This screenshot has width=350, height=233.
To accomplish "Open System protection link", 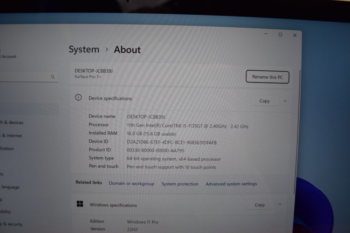I will (180, 184).
